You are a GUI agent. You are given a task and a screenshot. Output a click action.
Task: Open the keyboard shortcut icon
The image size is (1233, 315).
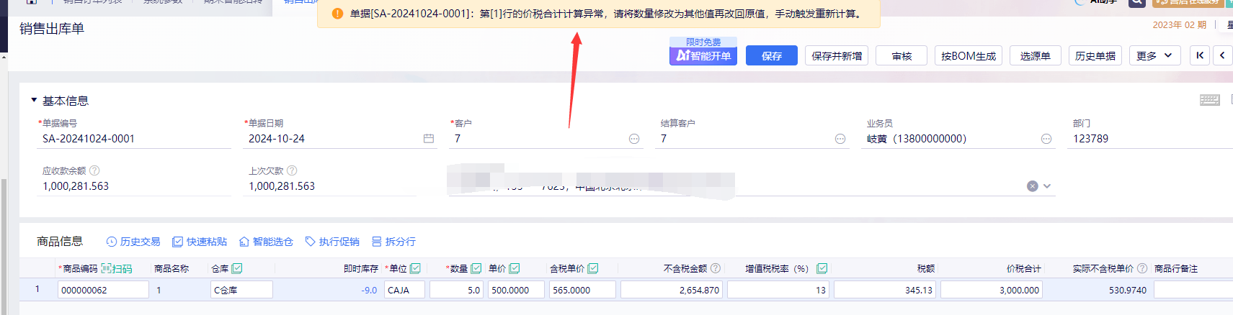tap(1209, 100)
